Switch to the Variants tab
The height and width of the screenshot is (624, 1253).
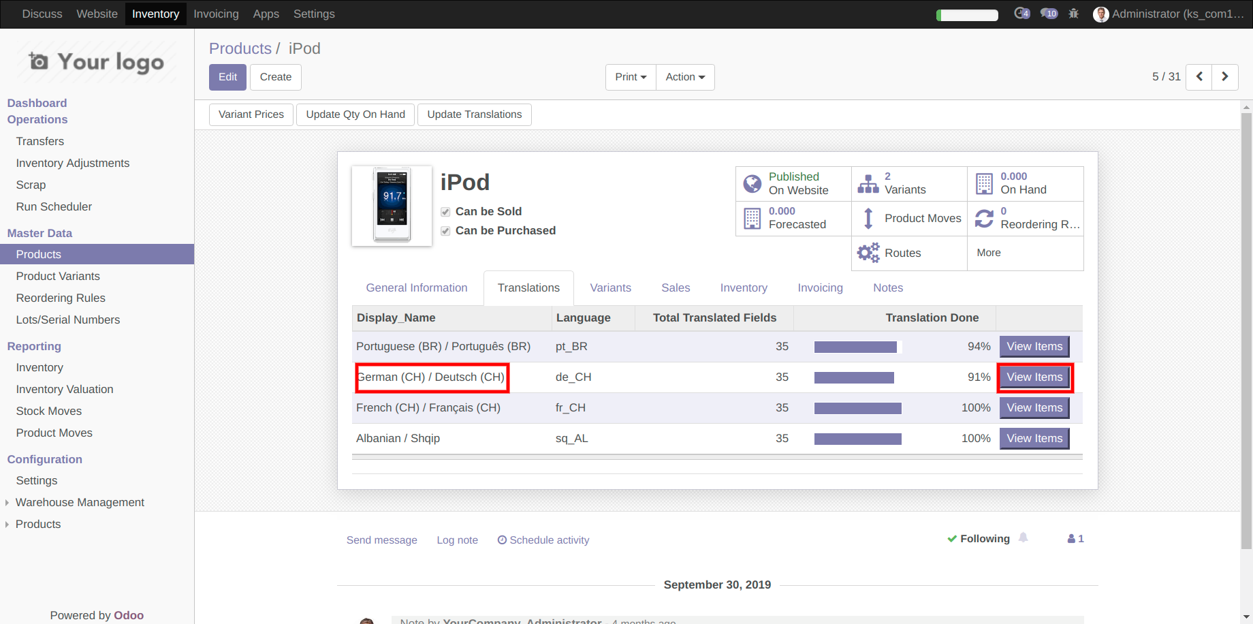[610, 288]
